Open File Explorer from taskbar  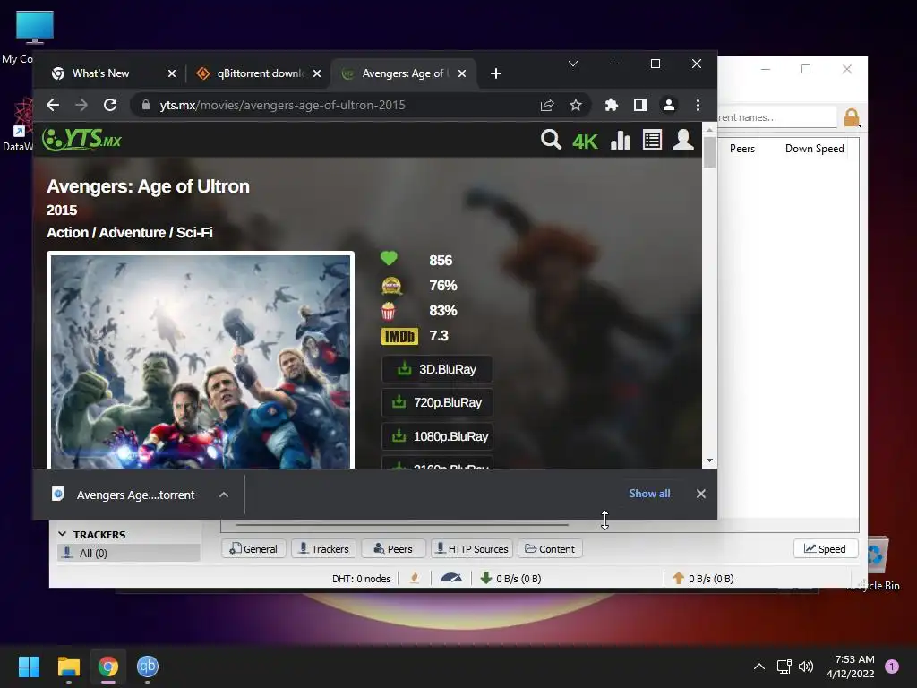point(68,666)
